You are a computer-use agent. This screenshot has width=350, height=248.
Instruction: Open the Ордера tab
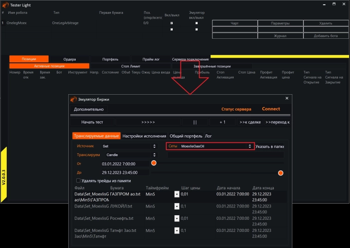[x=70, y=59]
